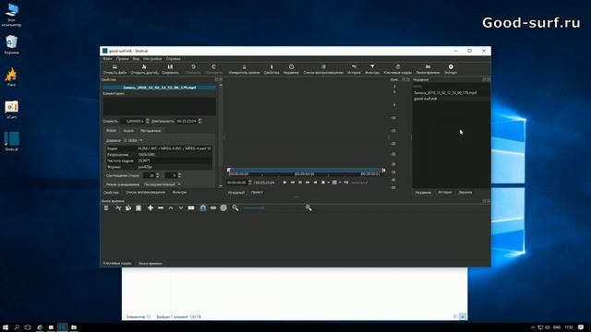Save project with the Сохранить icon
This screenshot has width=591, height=332.
coord(170,69)
